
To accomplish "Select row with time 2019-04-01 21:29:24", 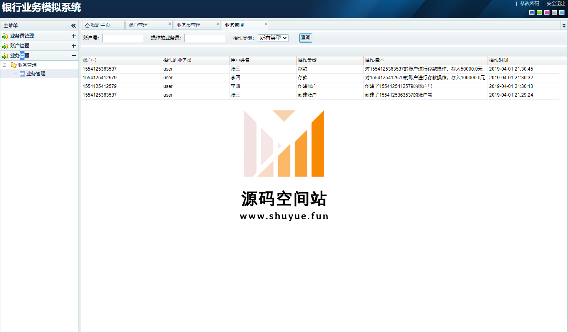I will tap(320, 95).
